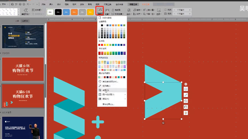
Task: Select the Gradient (渐变) menu entry
Action: click(112, 90)
